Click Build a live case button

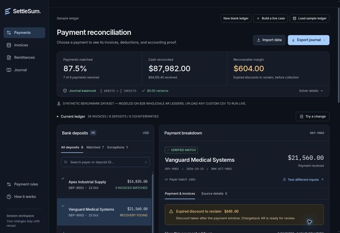click(271, 19)
